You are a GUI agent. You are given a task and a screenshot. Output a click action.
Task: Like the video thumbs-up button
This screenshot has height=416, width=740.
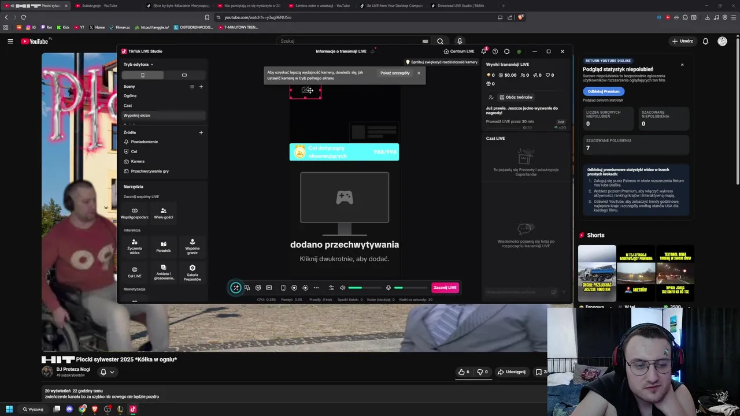click(464, 372)
